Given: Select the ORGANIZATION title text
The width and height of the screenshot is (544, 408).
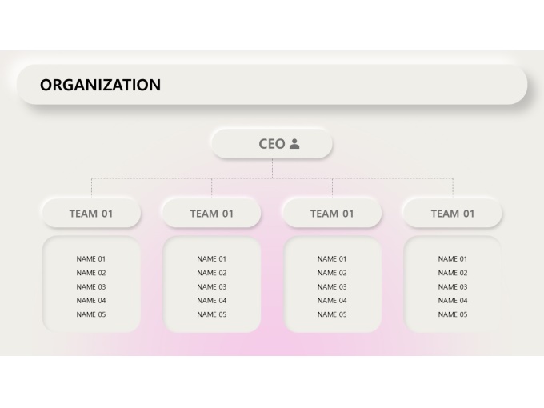Looking at the screenshot, I should click(100, 85).
